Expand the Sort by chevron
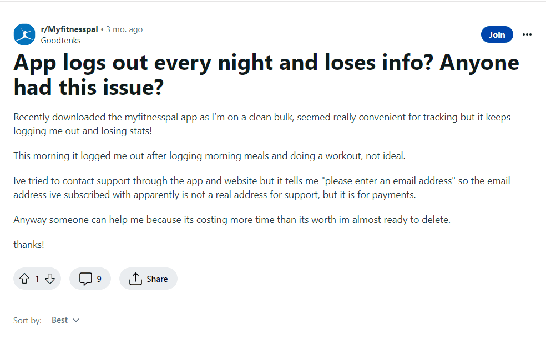The height and width of the screenshot is (344, 546). [x=77, y=320]
